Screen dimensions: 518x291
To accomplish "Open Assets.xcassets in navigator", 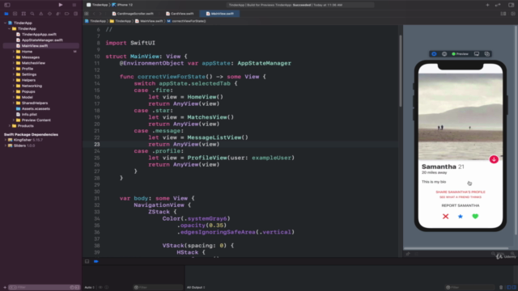I will [x=36, y=109].
